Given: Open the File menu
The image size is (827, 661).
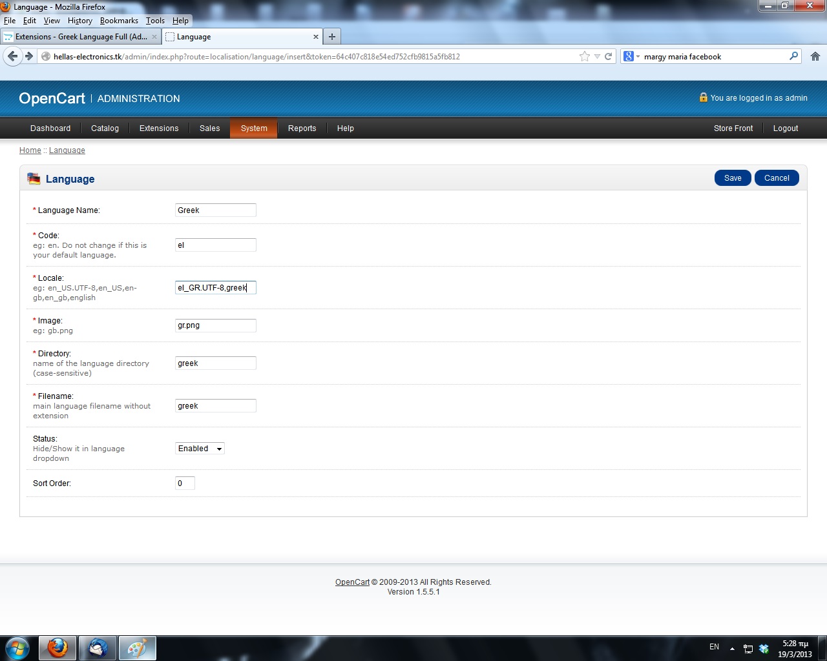Looking at the screenshot, I should [10, 21].
